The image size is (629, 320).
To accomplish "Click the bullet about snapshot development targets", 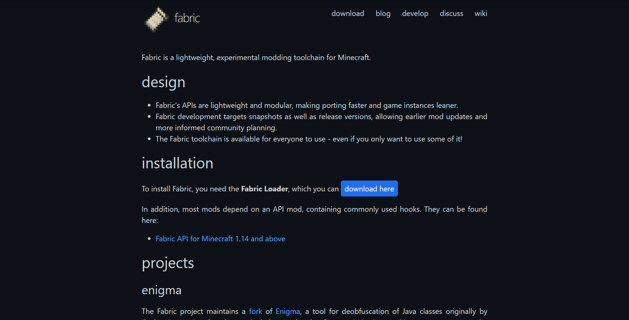I will pos(321,122).
